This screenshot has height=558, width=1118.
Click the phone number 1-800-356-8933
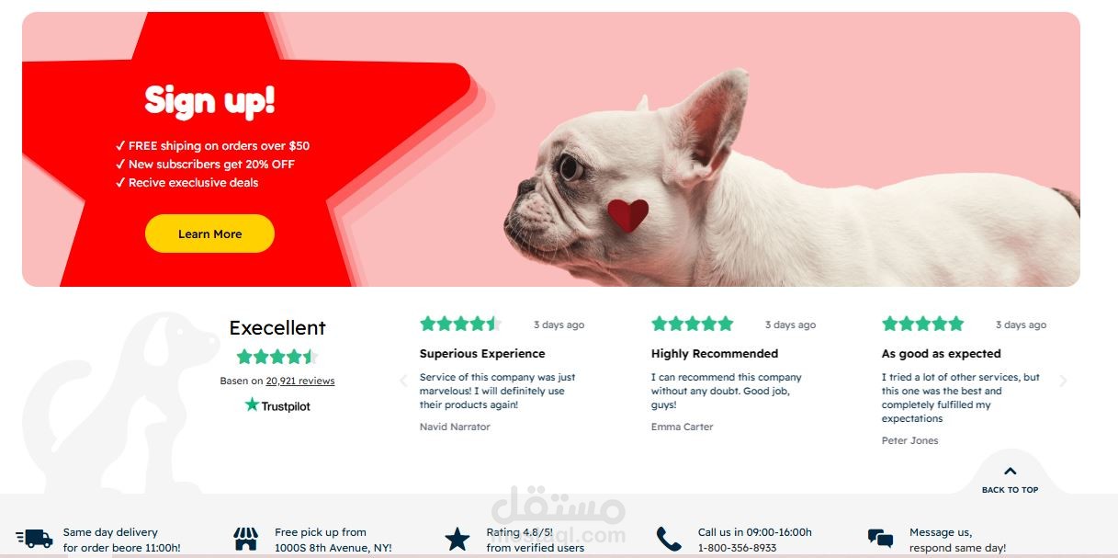click(737, 548)
